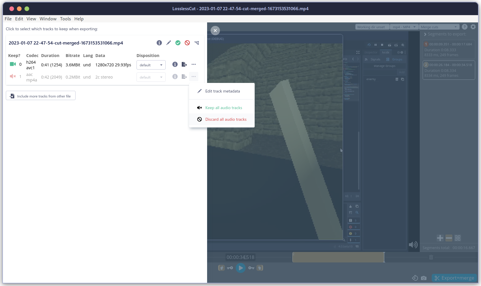Toggle keep for muted aac audio track
The image size is (481, 286).
13,76
